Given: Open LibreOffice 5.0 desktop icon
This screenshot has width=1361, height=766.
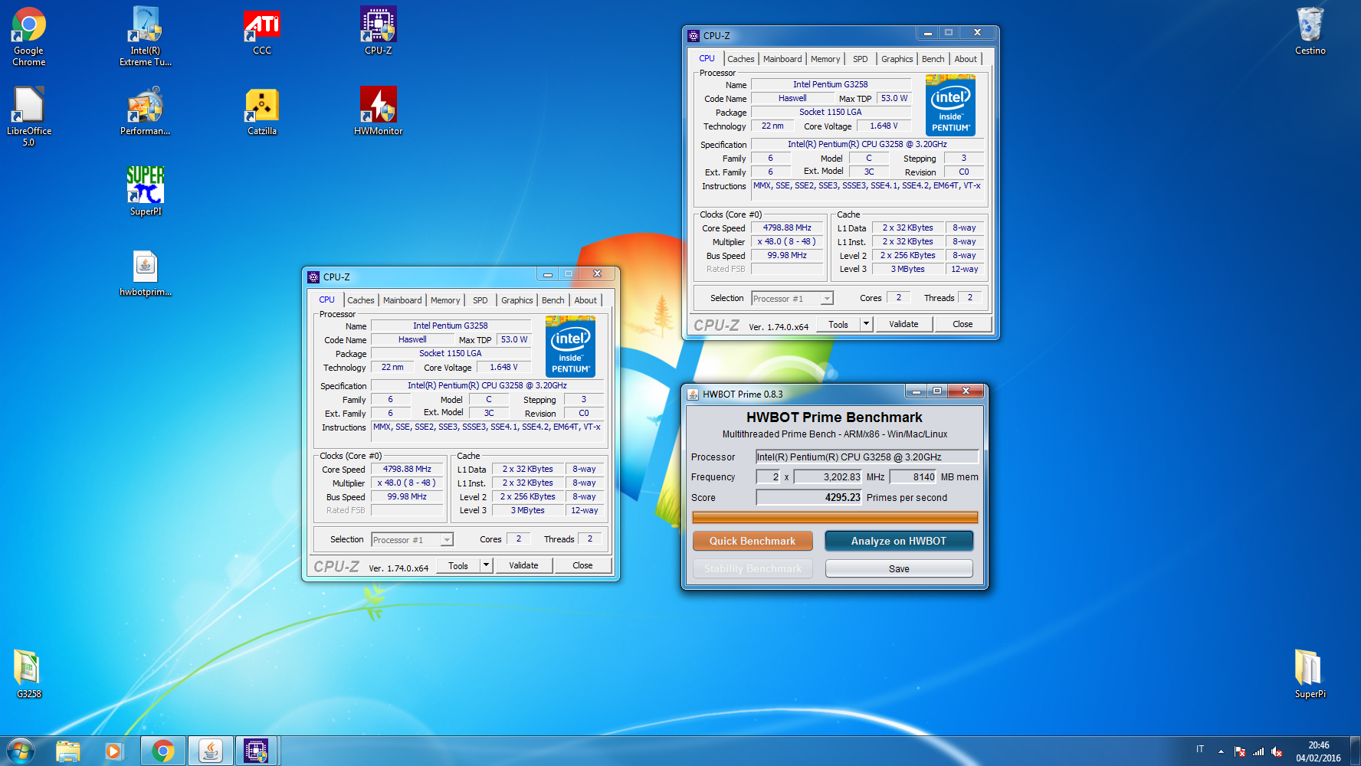Looking at the screenshot, I should [x=28, y=116].
